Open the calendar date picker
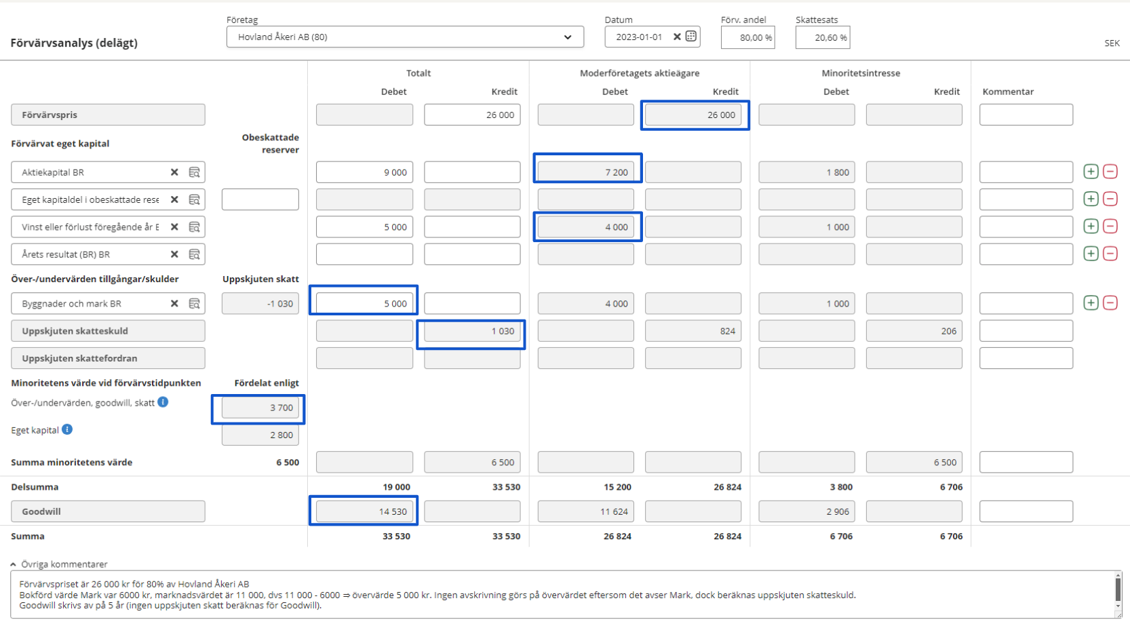1130x626 pixels. [691, 37]
